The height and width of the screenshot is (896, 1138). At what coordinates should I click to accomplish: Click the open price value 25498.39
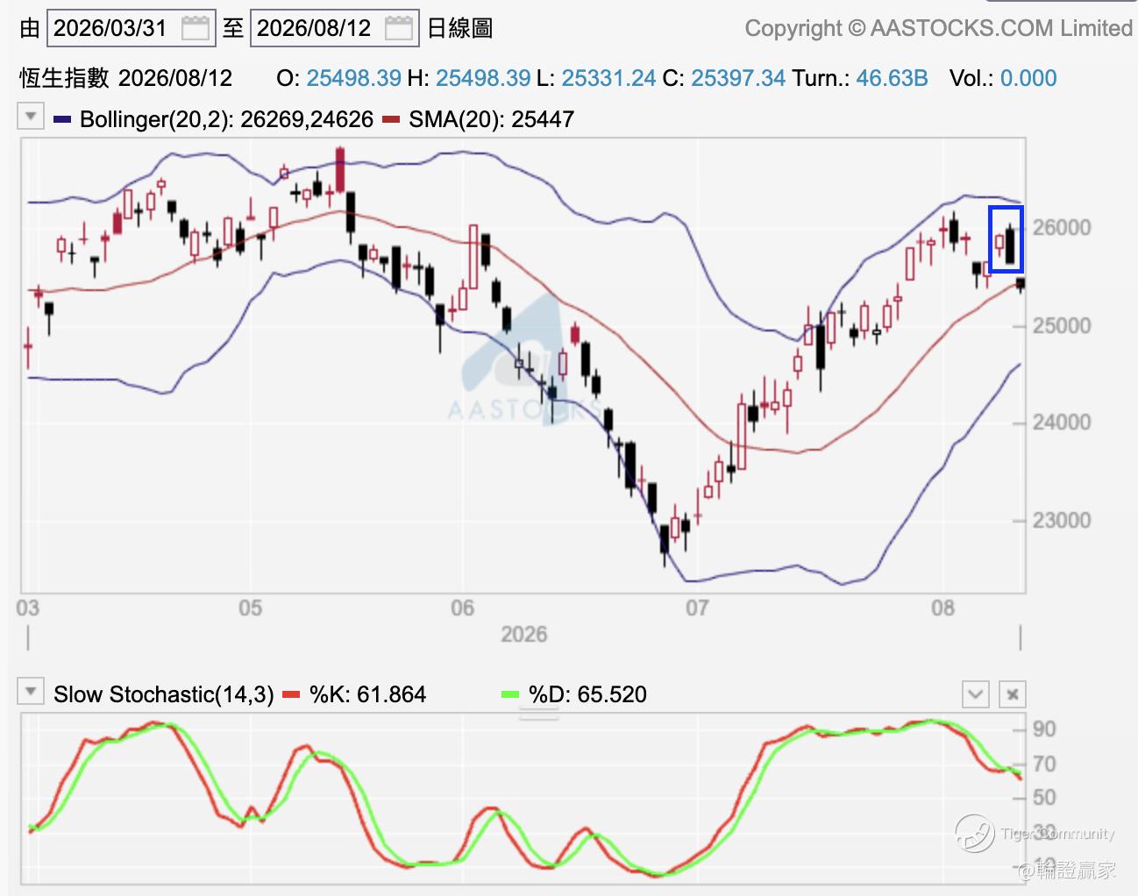pyautogui.click(x=354, y=78)
